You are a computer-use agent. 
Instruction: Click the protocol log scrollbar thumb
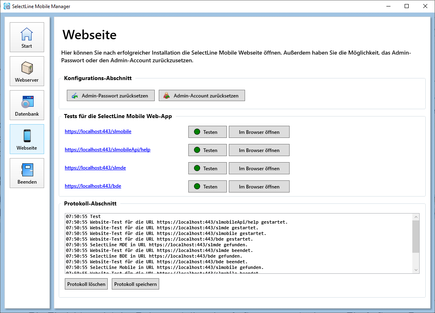pos(416,237)
